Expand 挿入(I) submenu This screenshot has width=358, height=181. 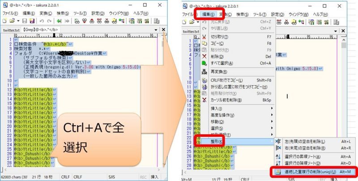point(238,108)
